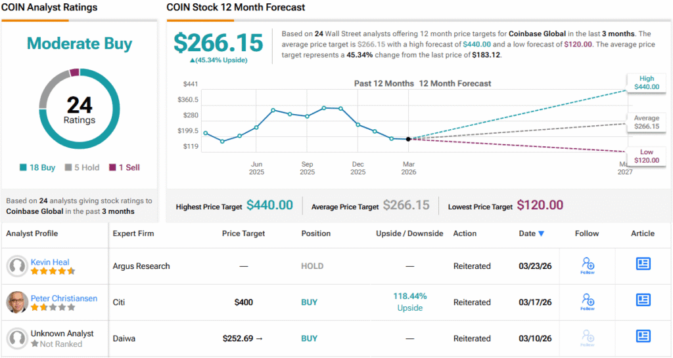This screenshot has width=673, height=358.
Task: Click Argus Research firm cell
Action: point(141,266)
